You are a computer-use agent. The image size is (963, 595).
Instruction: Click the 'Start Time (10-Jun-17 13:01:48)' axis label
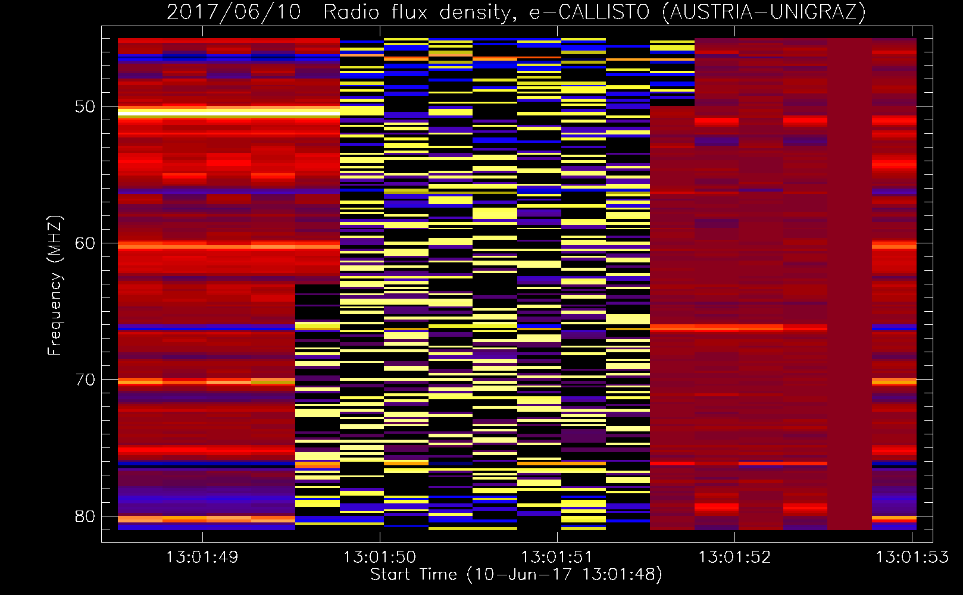click(516, 575)
